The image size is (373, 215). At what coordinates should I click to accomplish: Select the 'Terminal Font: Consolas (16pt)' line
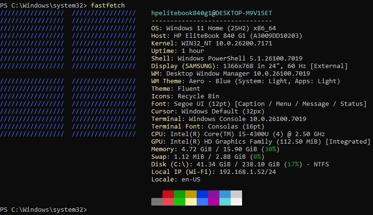[x=208, y=127]
